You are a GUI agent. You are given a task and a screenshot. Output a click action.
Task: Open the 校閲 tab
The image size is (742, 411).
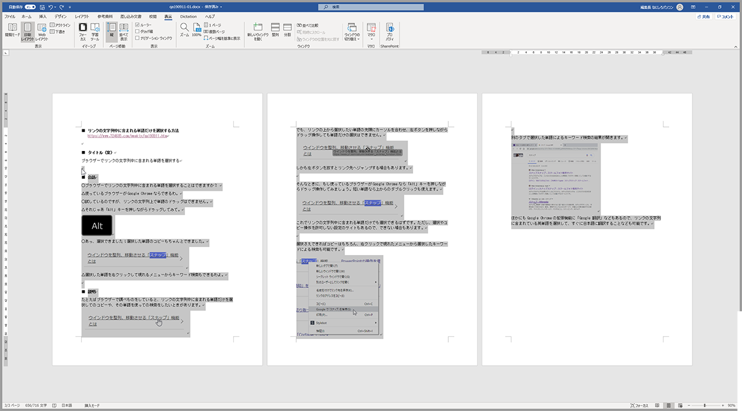tap(153, 17)
